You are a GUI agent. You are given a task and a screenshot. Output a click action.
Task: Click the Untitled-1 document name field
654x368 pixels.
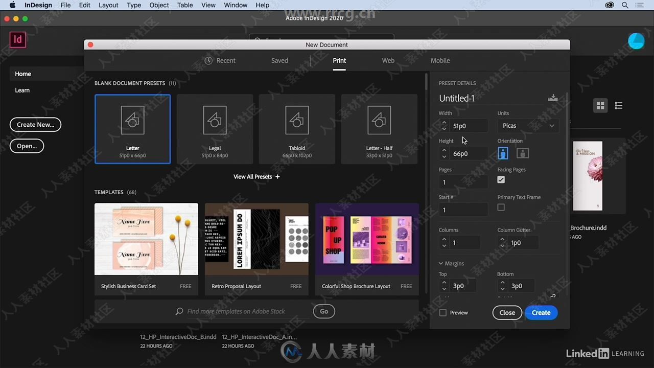(491, 98)
